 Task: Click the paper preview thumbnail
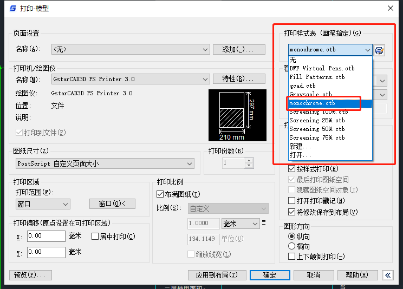(237, 115)
